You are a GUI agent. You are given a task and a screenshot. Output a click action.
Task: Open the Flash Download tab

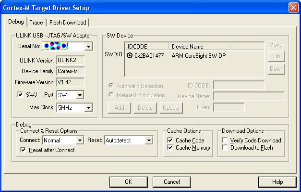pos(68,23)
